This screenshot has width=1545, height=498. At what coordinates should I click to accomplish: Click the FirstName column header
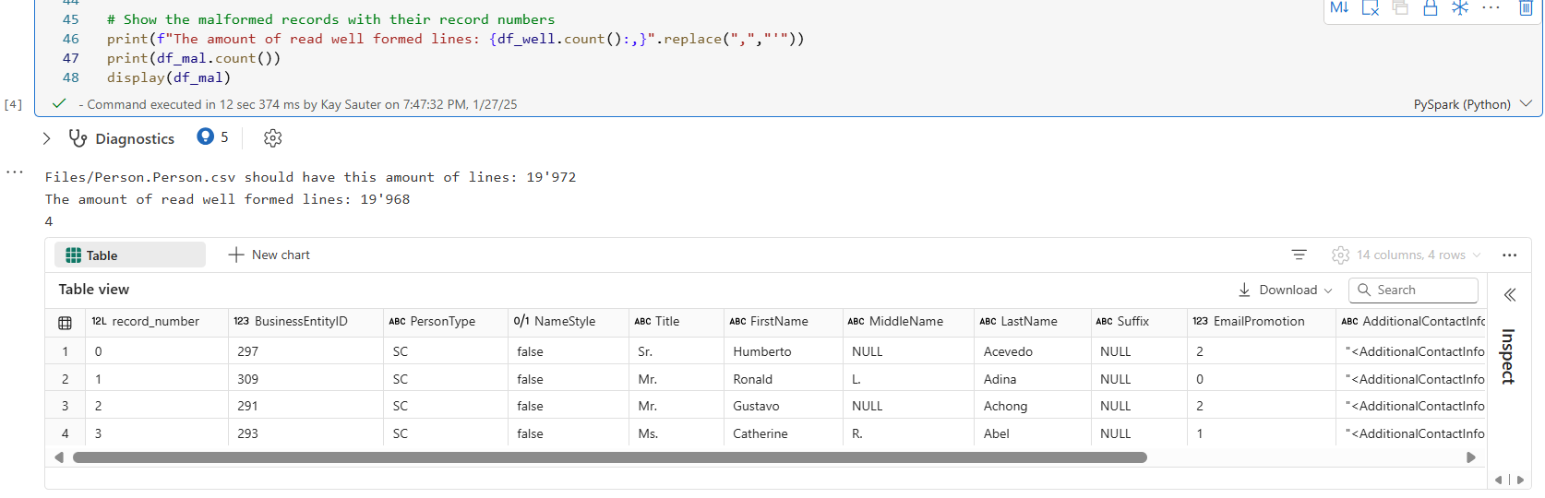(778, 322)
